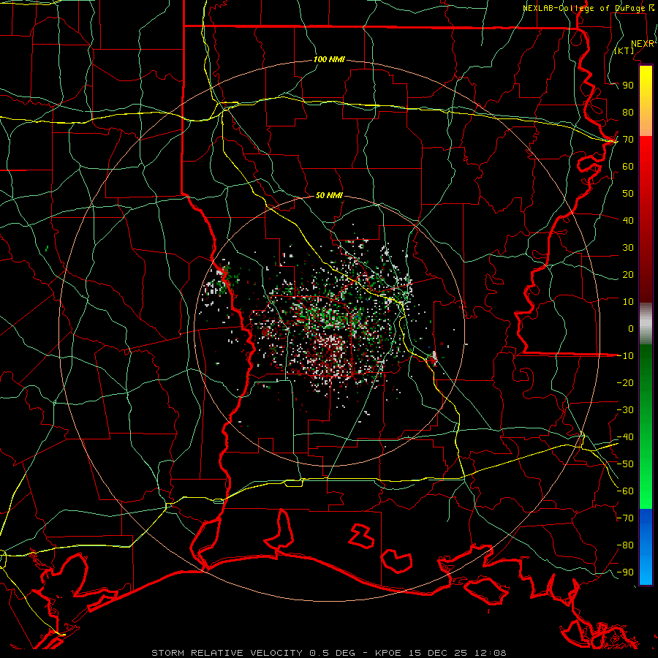The width and height of the screenshot is (658, 658).
Task: Select the -60 value on velocity scale
Action: 625,491
